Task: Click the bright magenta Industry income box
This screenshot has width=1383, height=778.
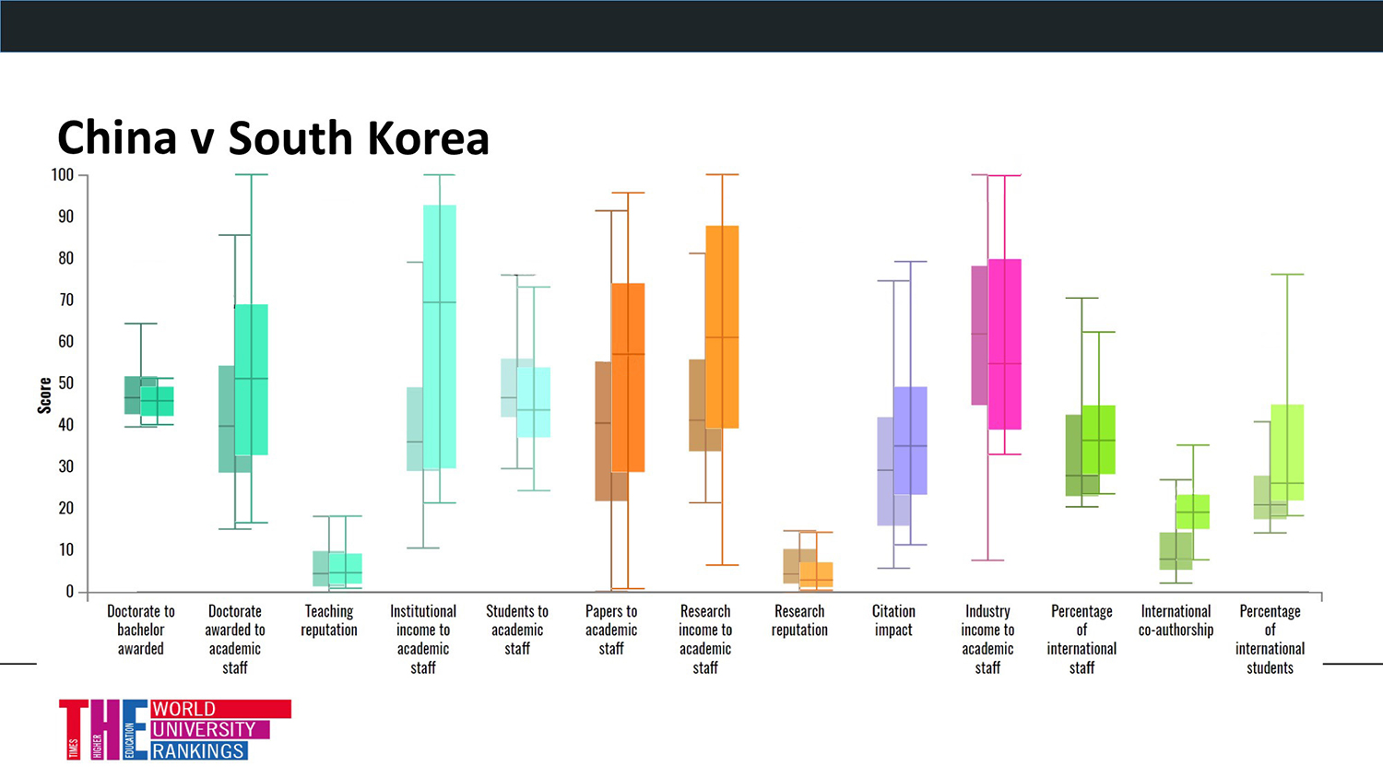Action: pos(1004,344)
